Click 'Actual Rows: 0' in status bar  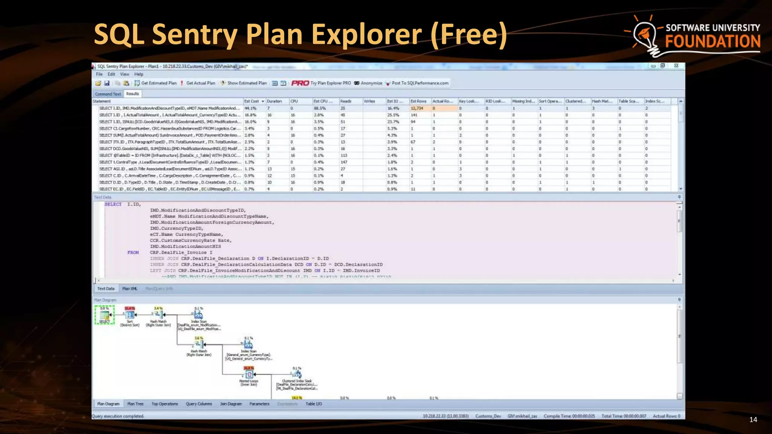(666, 416)
